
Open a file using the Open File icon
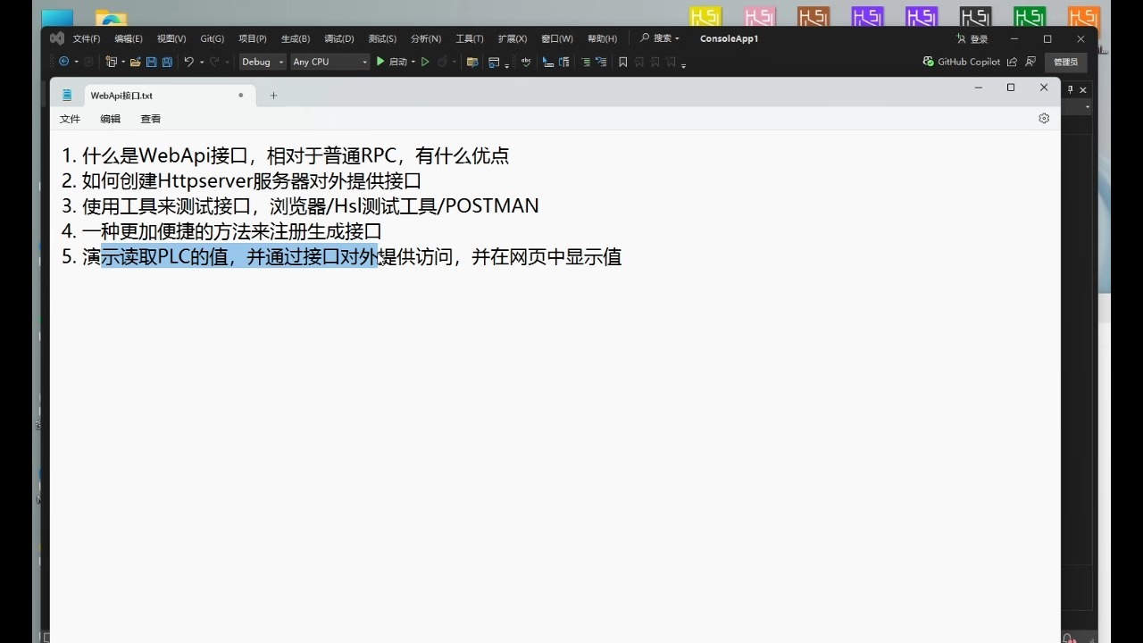[134, 62]
